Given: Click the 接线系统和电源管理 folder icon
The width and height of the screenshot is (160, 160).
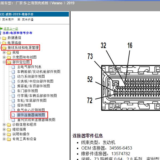Looking at the screenshot, I should coord(4,48).
